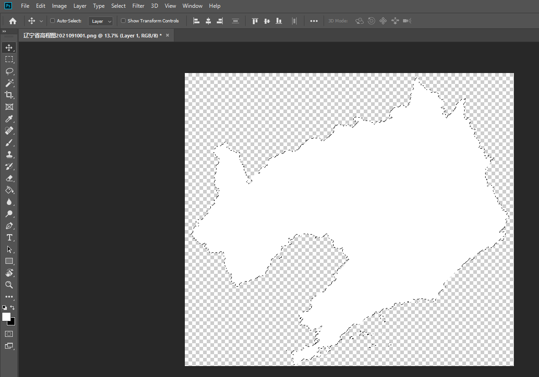Click the 3D Roll camera icon
Screen dimensions: 539x377
[371, 21]
